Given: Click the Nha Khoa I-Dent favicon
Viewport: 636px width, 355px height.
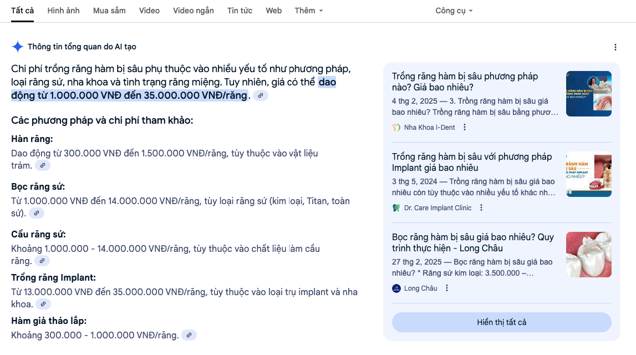Looking at the screenshot, I should coord(396,128).
